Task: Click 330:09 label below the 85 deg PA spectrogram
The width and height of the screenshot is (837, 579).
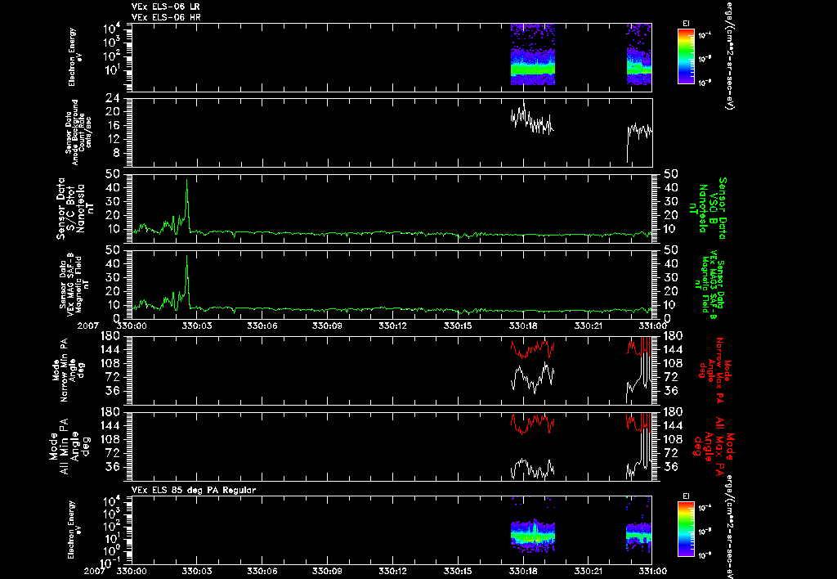Action: pos(328,572)
